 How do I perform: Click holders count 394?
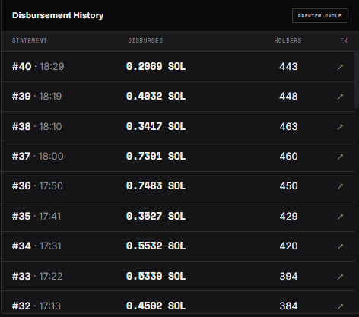click(288, 276)
